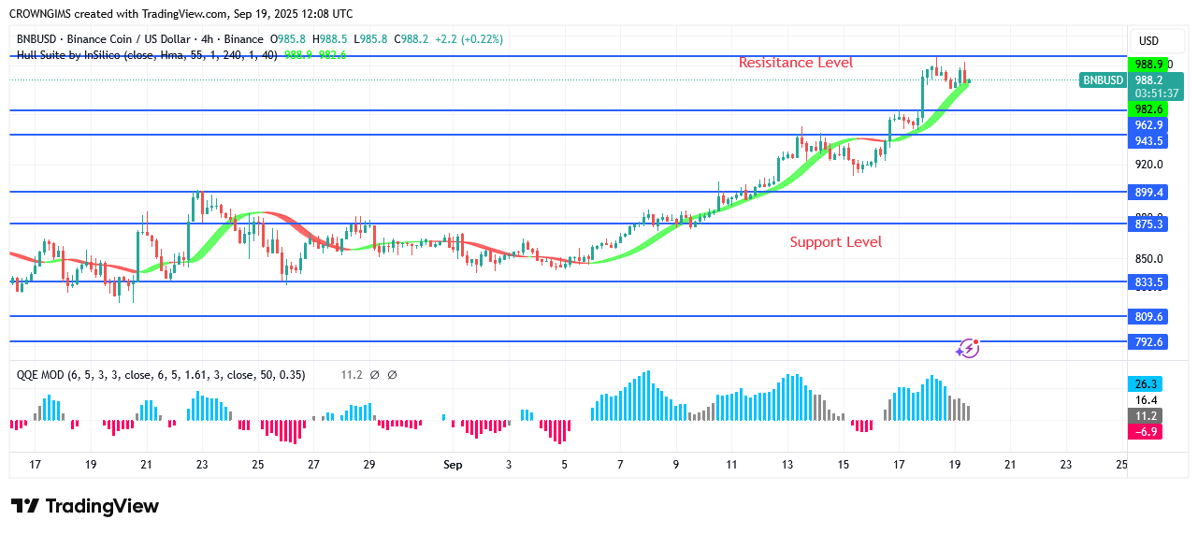Click the 850.0 price axis value
Image resolution: width=1198 pixels, height=534 pixels.
tap(1148, 259)
